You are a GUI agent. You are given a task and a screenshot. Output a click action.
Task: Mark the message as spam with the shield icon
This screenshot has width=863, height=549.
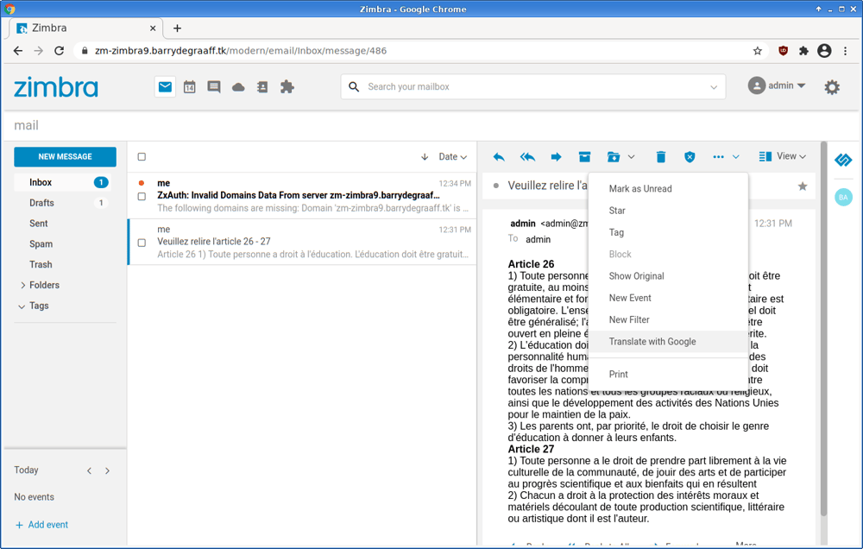click(x=689, y=156)
